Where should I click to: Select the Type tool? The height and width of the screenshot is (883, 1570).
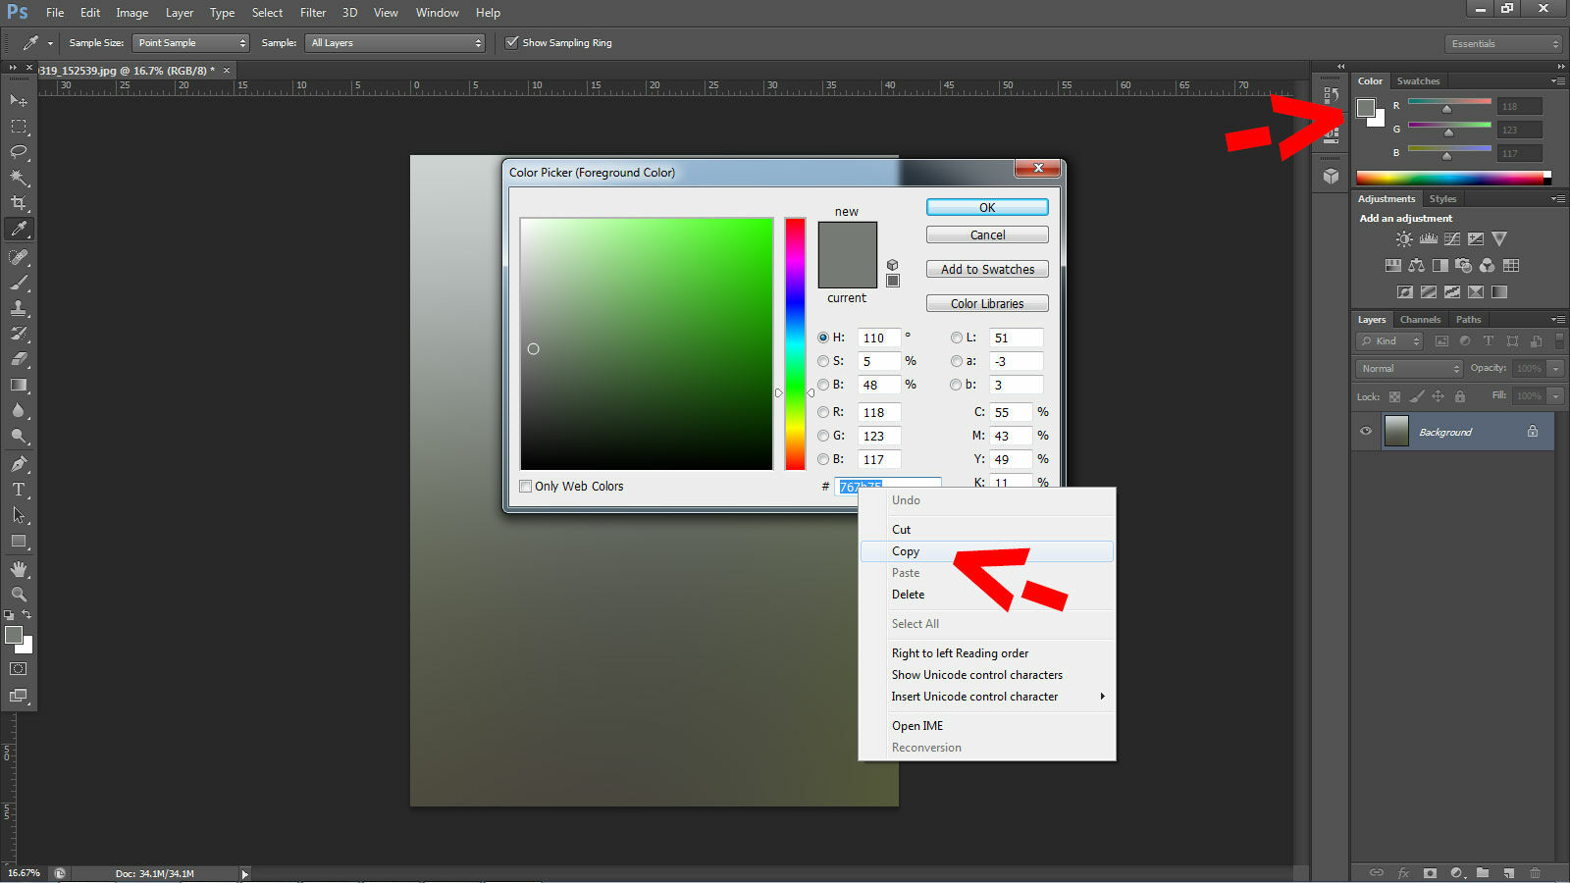click(x=19, y=490)
